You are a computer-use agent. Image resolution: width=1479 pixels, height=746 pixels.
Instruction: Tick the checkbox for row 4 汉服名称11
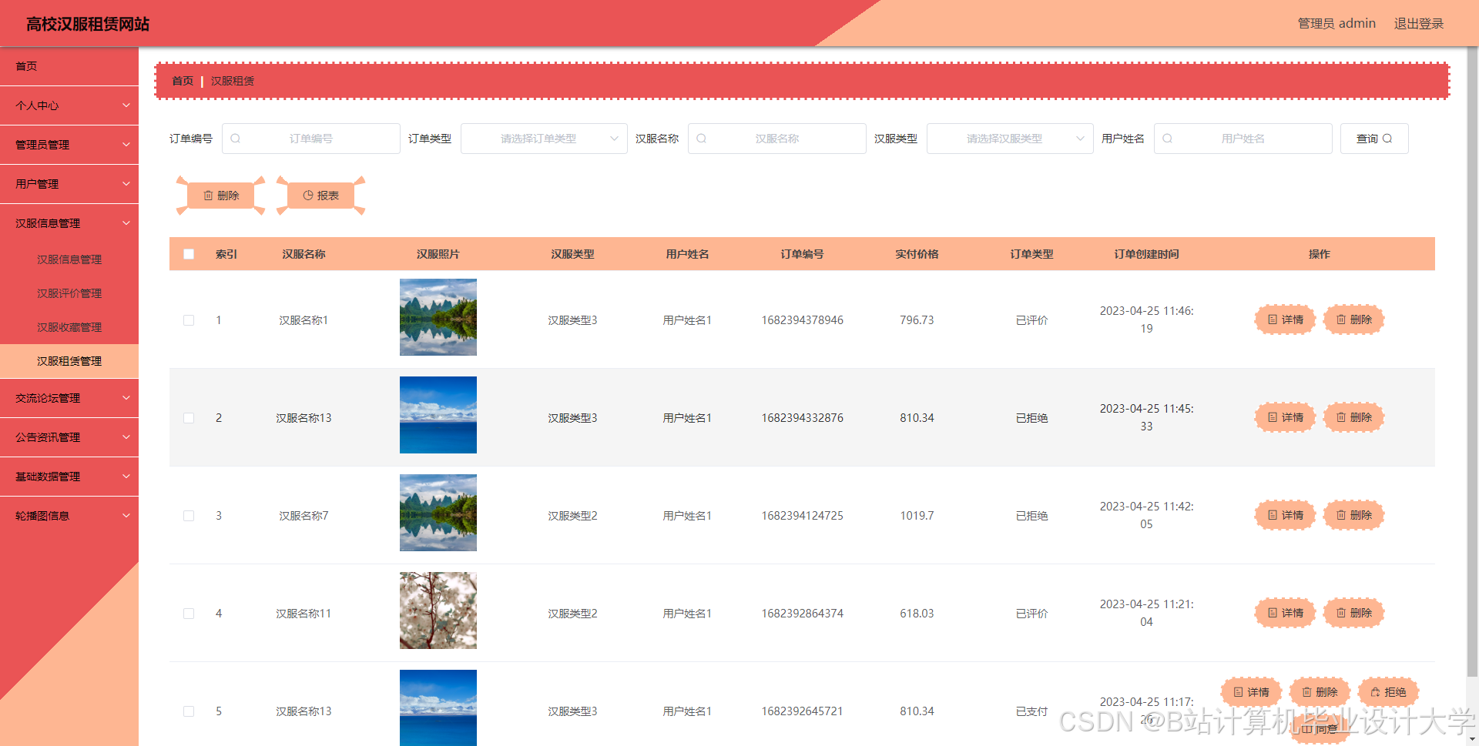pyautogui.click(x=189, y=614)
